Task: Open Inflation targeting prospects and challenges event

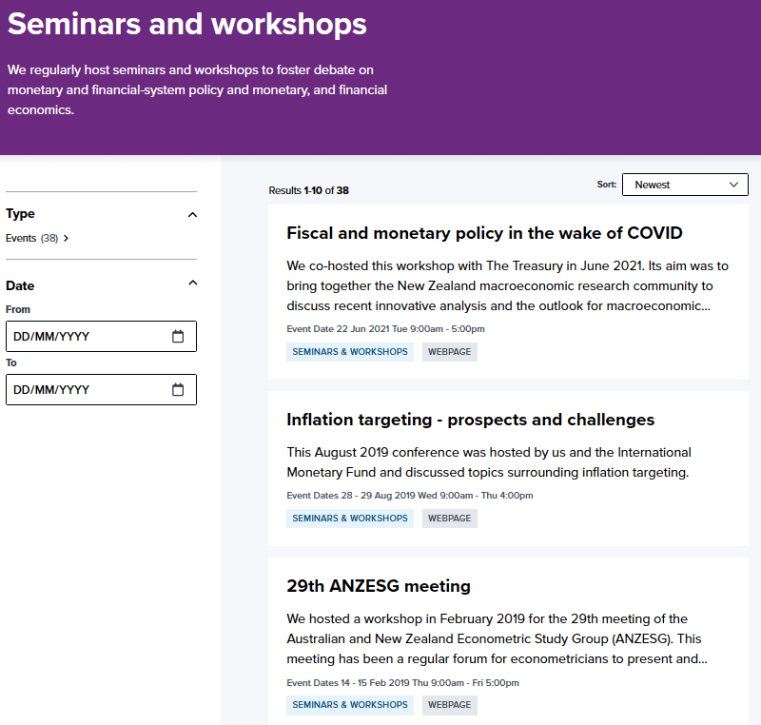Action: click(470, 420)
